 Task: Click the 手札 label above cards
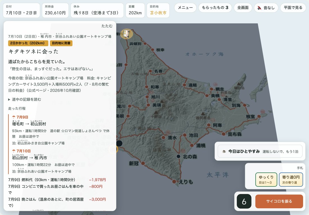click(x=300, y=168)
